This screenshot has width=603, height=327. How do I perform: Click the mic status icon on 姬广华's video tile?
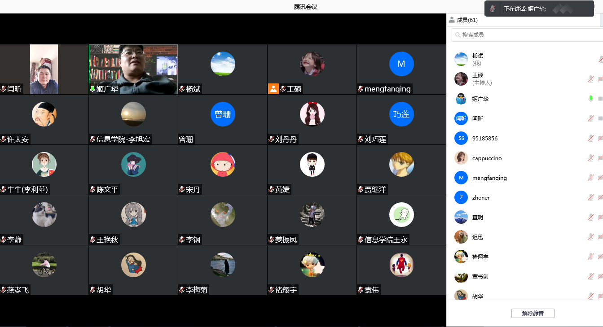[x=92, y=89]
